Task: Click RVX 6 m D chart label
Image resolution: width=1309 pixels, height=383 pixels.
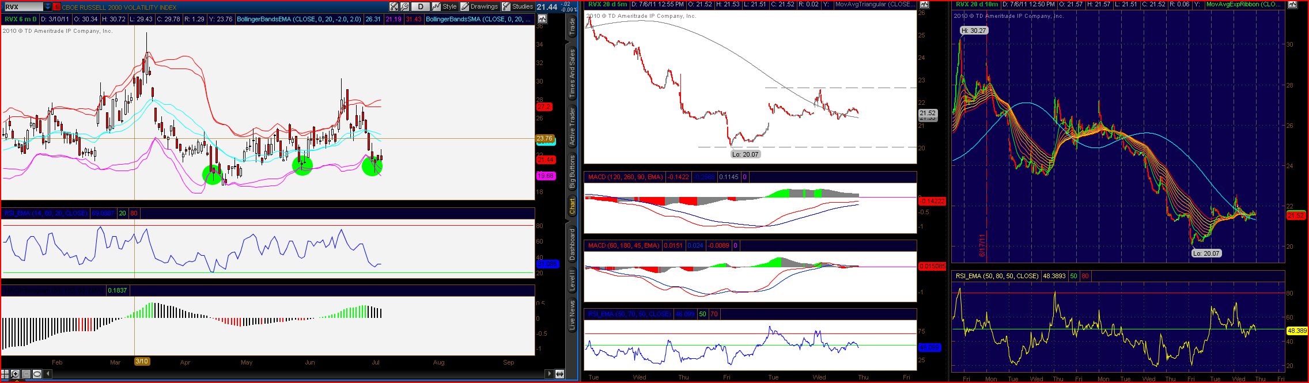Action: pos(20,19)
